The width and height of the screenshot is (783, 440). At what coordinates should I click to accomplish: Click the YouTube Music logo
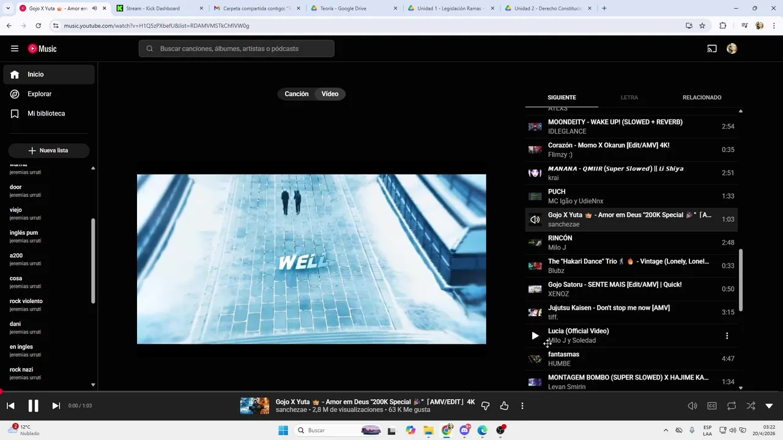(42, 49)
